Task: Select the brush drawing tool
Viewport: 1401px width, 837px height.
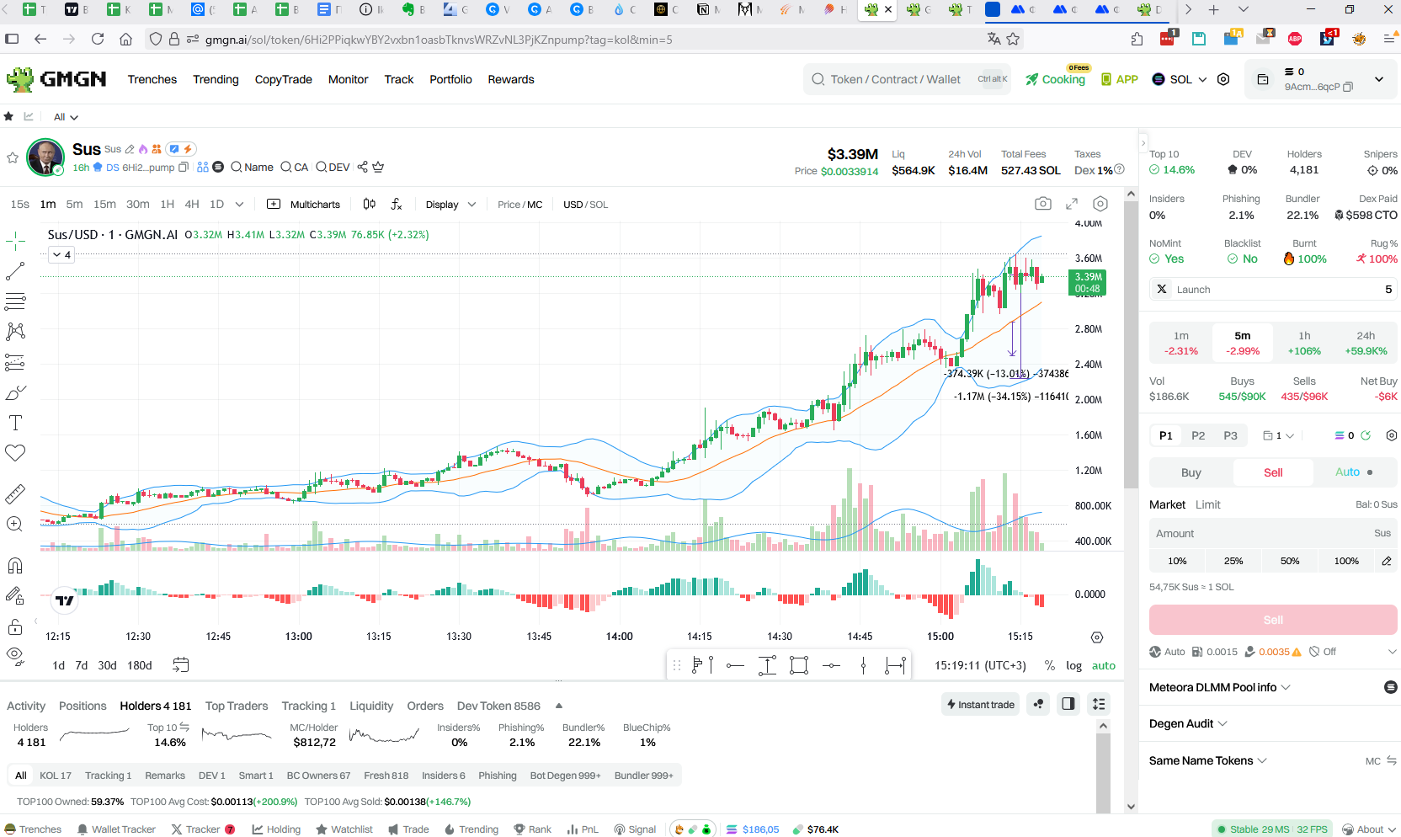Action: point(15,393)
